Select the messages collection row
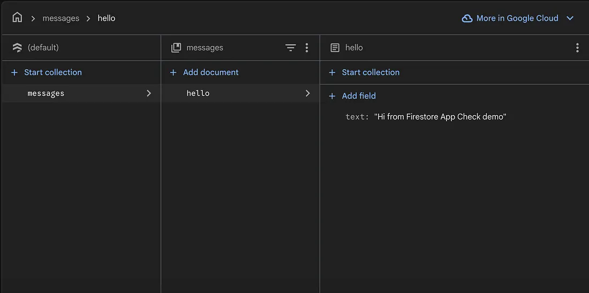589x293 pixels. tap(81, 93)
